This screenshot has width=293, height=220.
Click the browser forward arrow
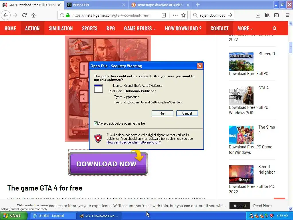coord(15,15)
